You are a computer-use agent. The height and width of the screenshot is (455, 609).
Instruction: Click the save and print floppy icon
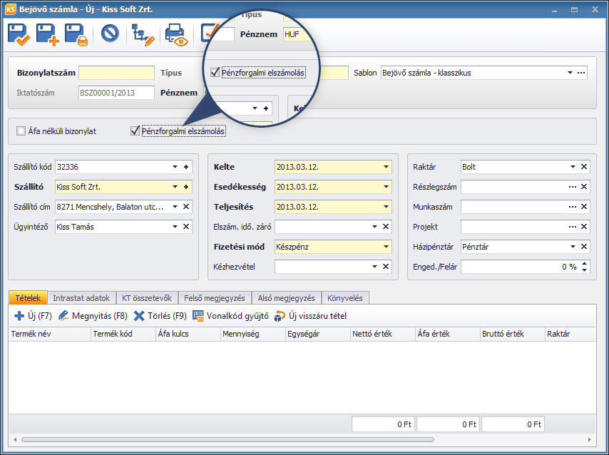point(76,35)
